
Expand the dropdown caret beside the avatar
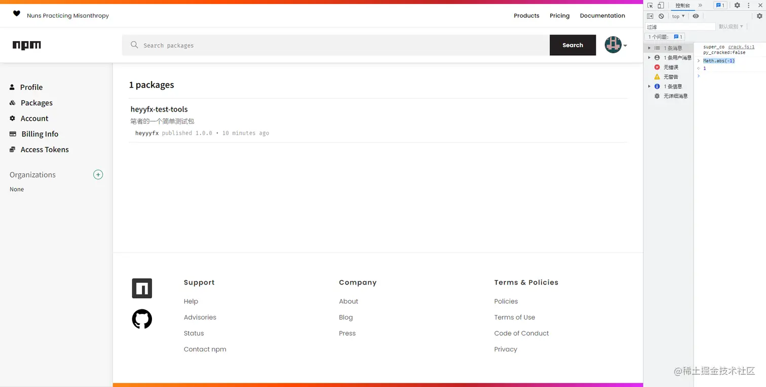(x=625, y=46)
